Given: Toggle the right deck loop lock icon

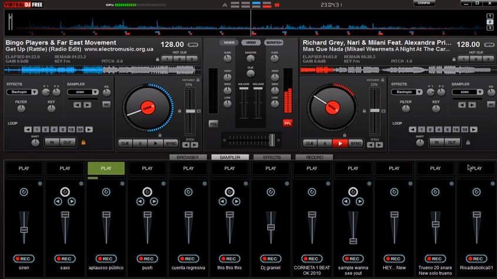Looking at the screenshot, I should 468,142.
